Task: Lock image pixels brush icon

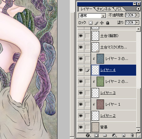Action: [x=96, y=23]
